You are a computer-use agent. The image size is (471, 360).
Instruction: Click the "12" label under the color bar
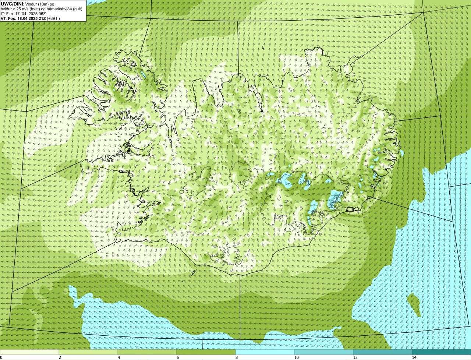click(355, 357)
